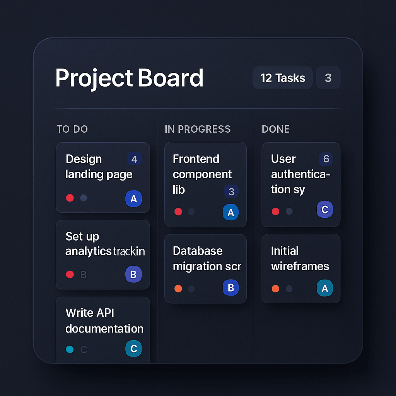Select avatar A on Design landing page card

(134, 198)
